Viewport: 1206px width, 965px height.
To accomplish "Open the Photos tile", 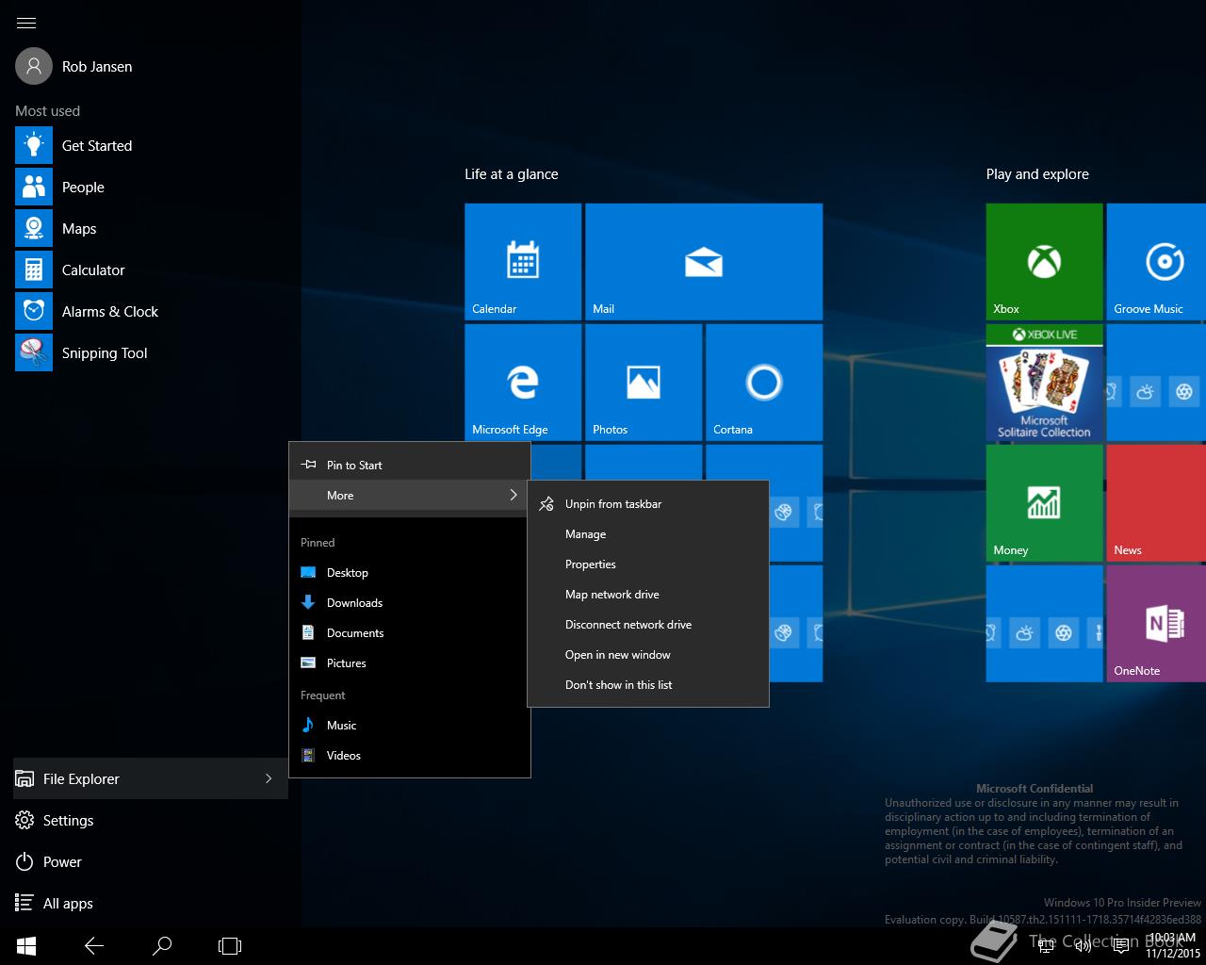I will click(644, 383).
